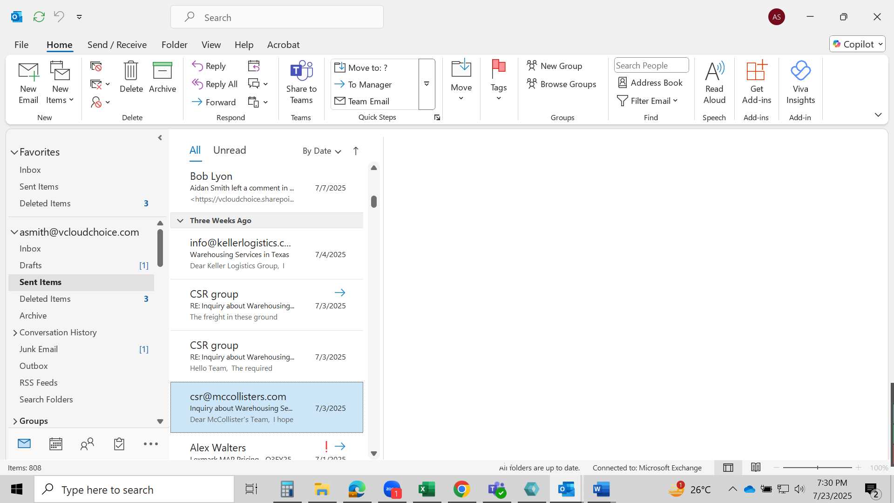
Task: Open the By Date sort dropdown
Action: click(x=322, y=151)
